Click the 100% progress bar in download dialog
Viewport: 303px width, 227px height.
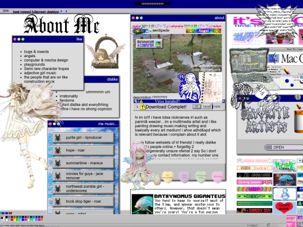coord(218,106)
